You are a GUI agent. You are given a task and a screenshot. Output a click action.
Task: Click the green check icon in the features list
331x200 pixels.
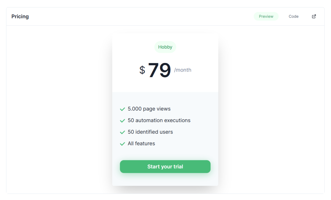point(122,109)
